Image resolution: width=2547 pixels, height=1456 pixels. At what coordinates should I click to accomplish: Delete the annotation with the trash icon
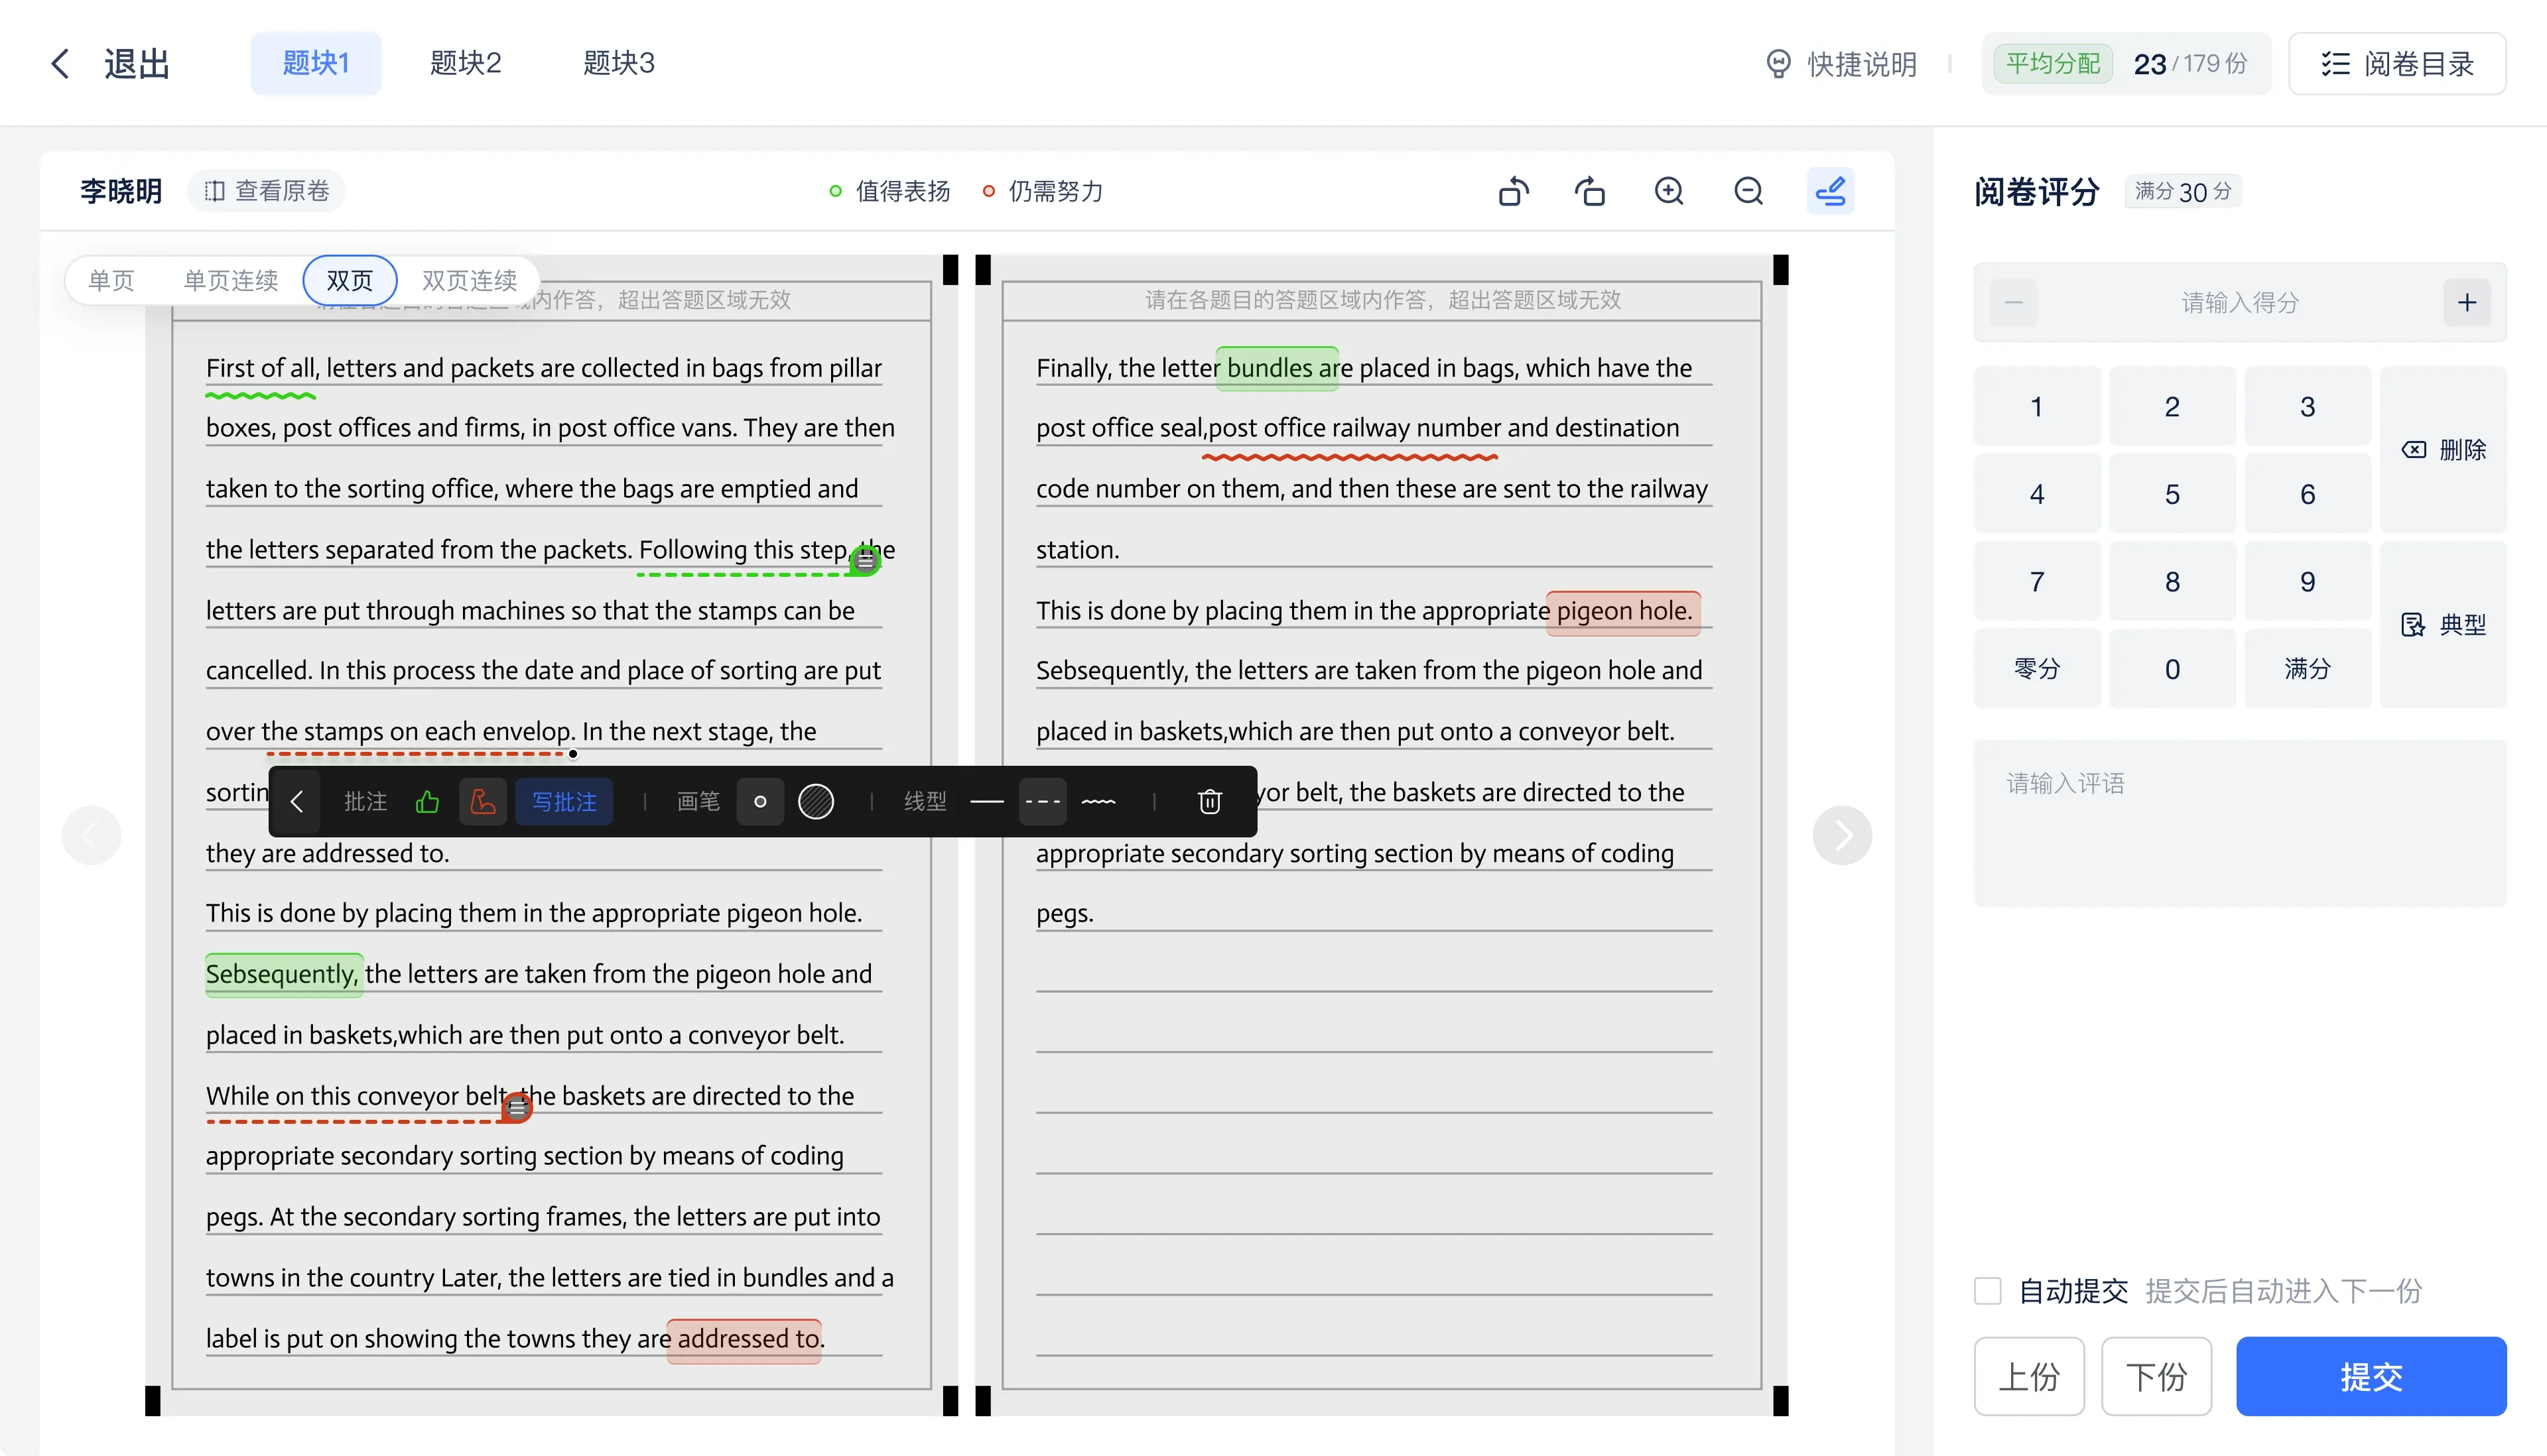1209,802
